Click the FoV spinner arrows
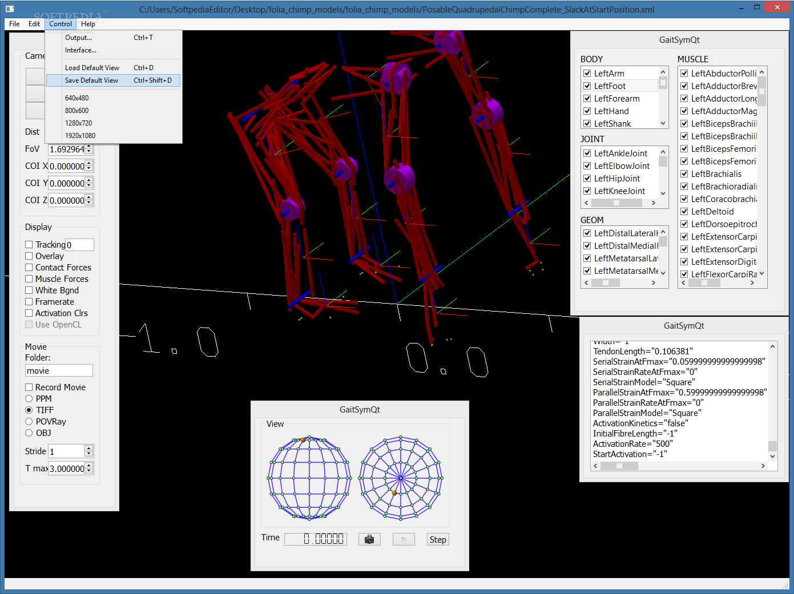The image size is (794, 594). [89, 149]
